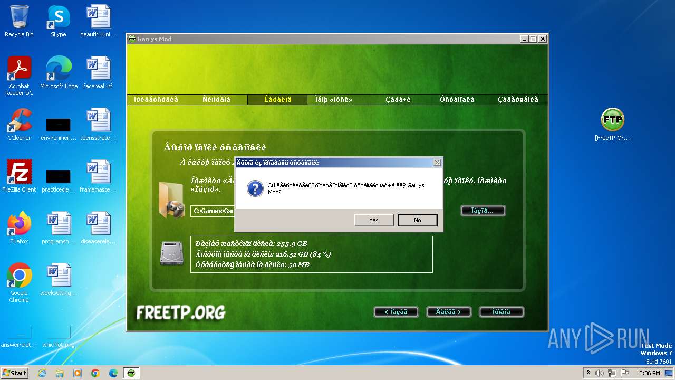
Task: Click the browse button beside the install path
Action: [483, 211]
